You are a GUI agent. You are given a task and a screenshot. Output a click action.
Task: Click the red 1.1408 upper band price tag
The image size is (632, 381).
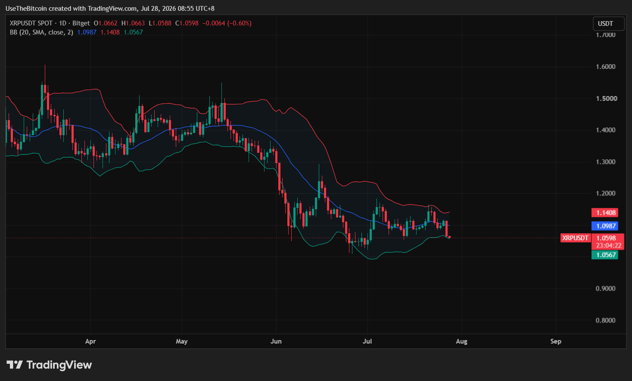(x=606, y=213)
